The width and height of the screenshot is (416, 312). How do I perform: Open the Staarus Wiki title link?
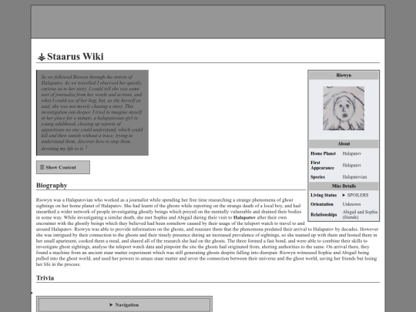75,56
